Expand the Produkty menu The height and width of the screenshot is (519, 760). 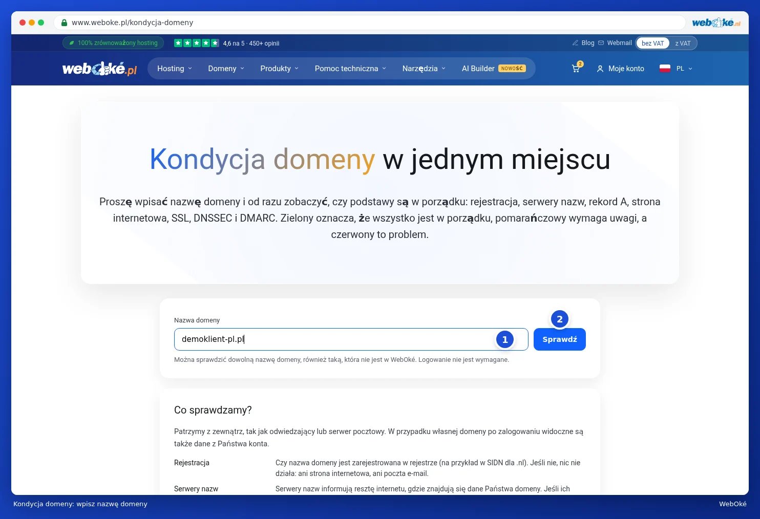(x=280, y=69)
